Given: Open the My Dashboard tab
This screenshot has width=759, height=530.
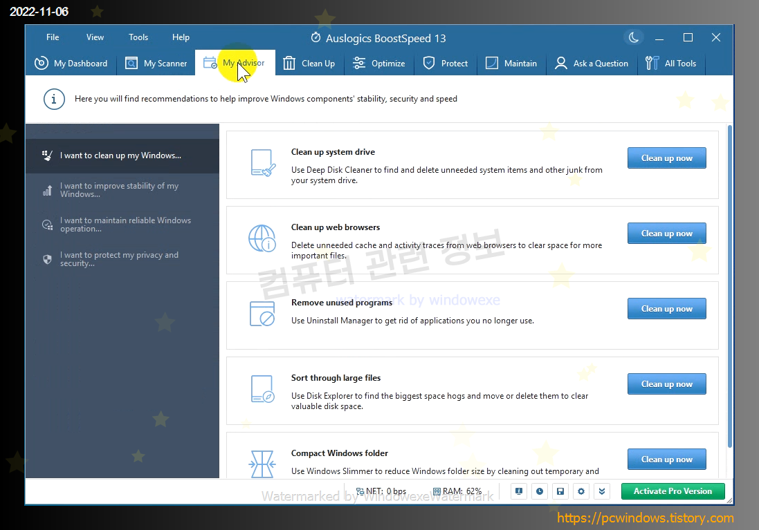Looking at the screenshot, I should [71, 64].
